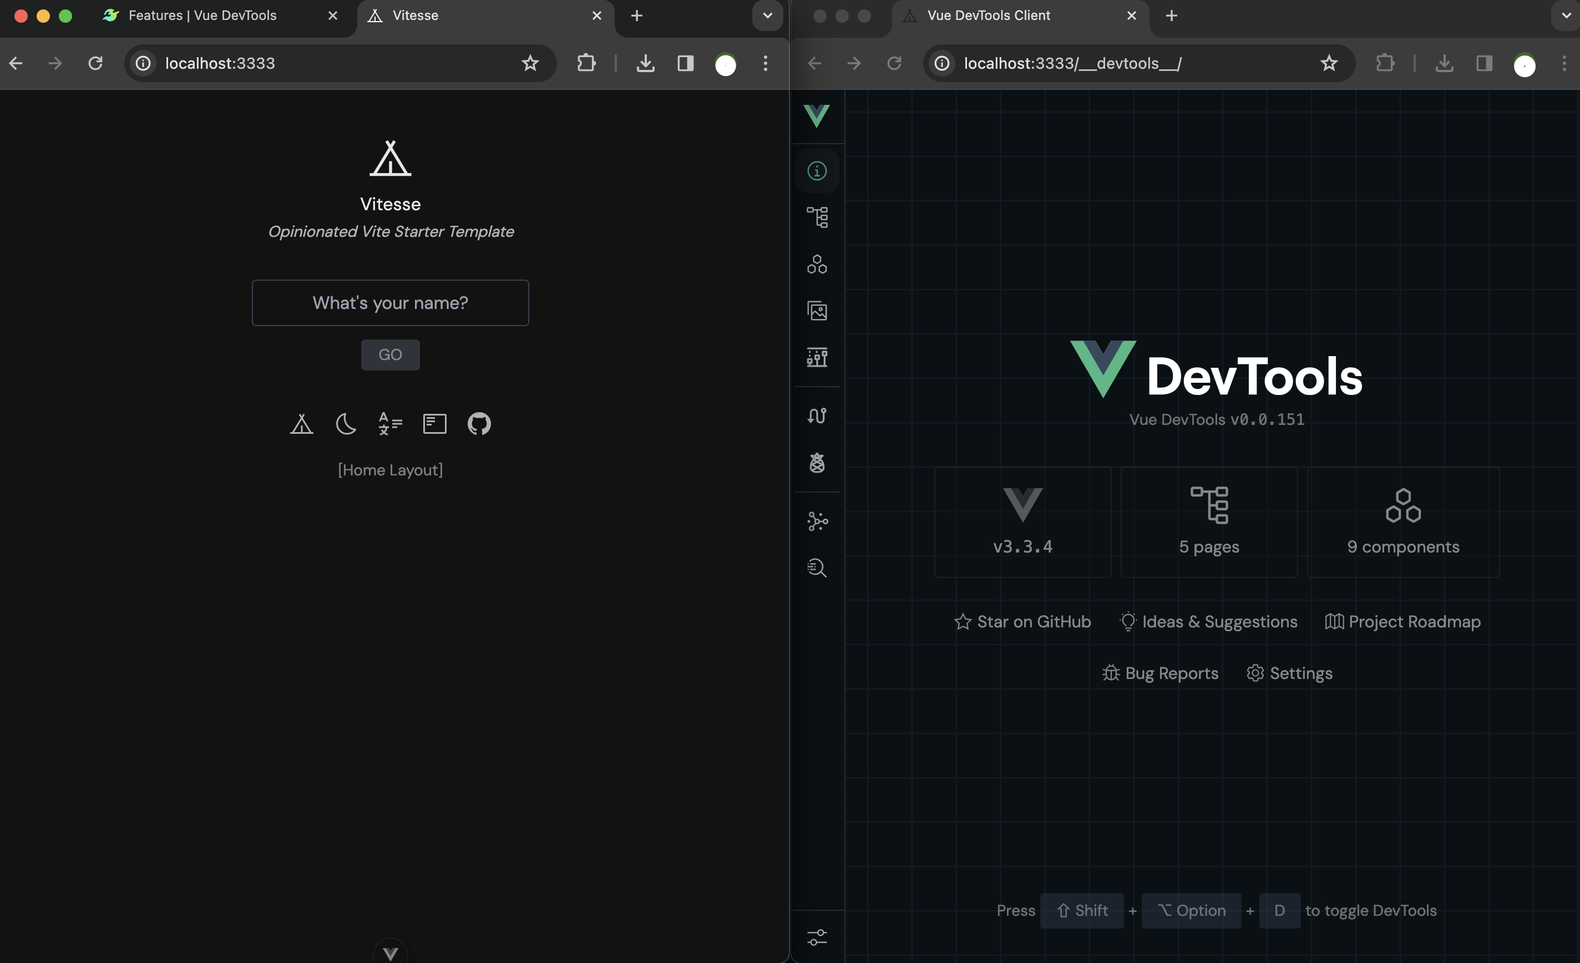Select the Pages panel icon
The width and height of the screenshot is (1580, 963).
coord(816,216)
